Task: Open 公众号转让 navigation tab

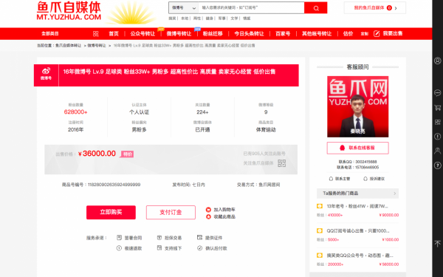Action: [x=142, y=34]
